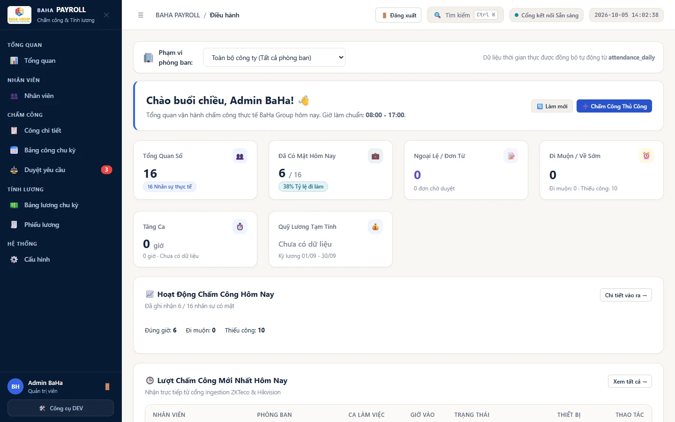Click the red 3 badge on Duyệt yêu cầu
The width and height of the screenshot is (675, 422).
tap(106, 170)
